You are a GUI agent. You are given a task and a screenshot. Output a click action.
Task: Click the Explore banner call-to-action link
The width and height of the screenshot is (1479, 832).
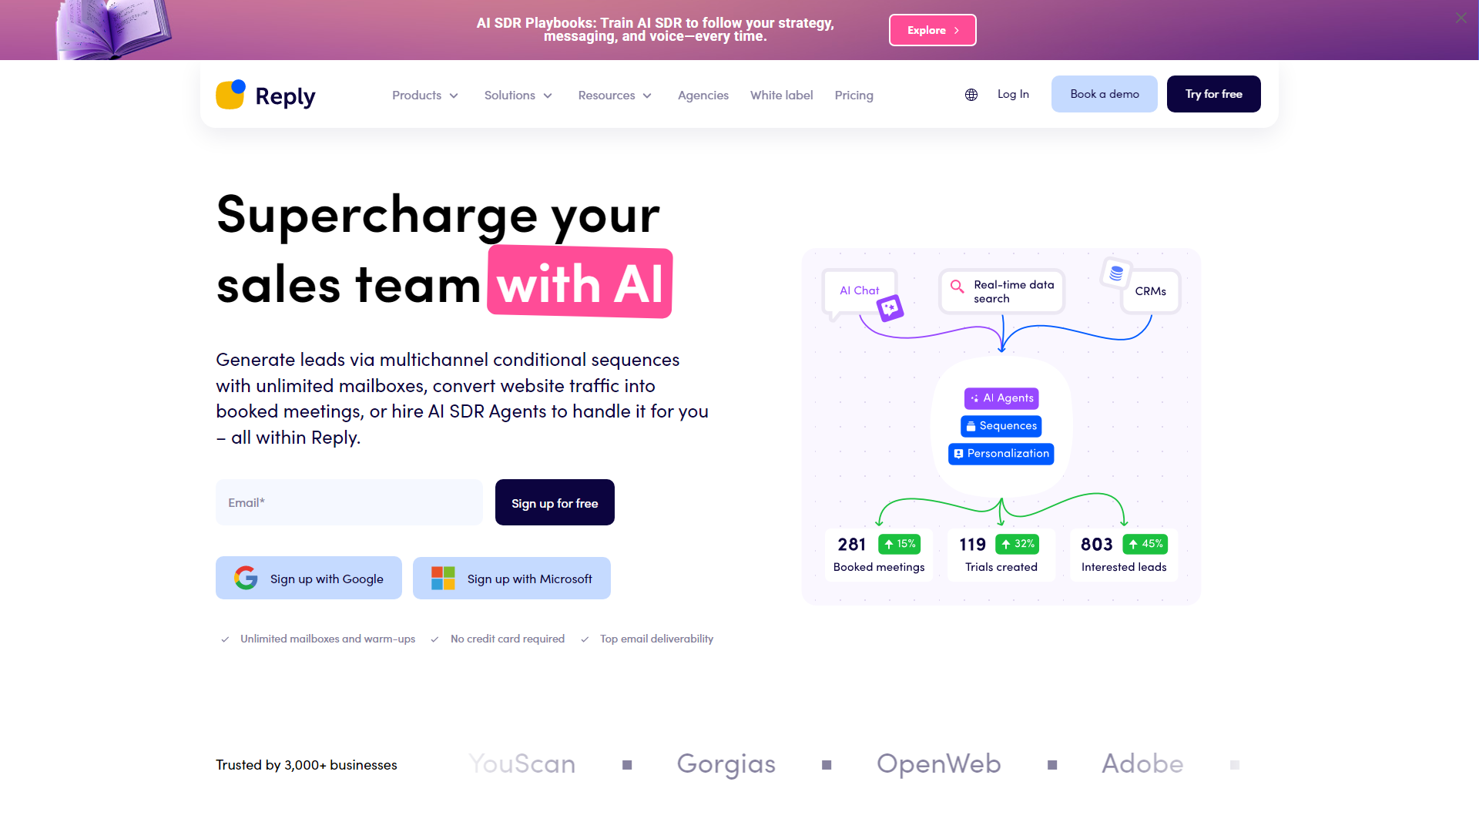click(933, 29)
